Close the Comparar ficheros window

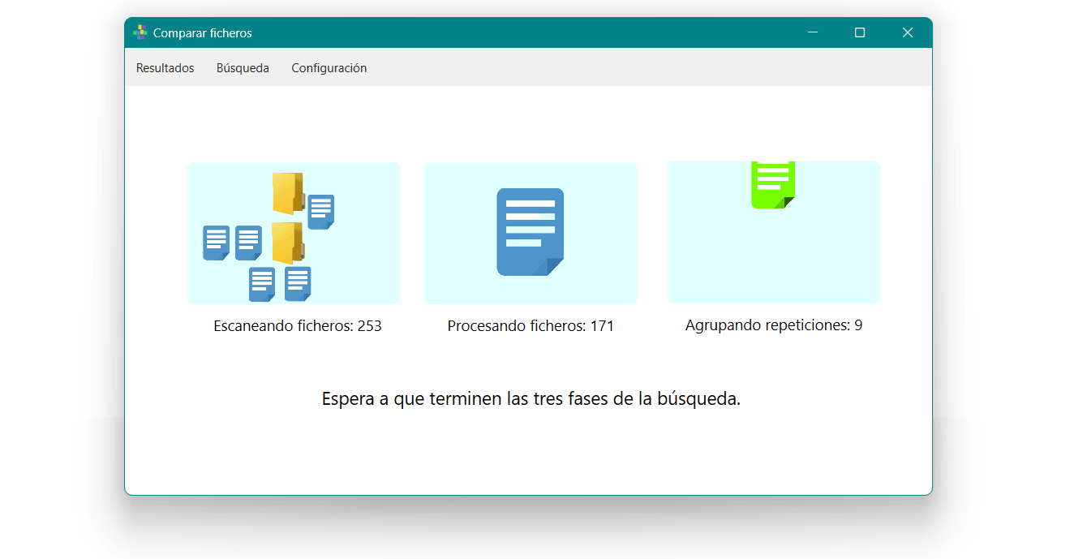point(908,32)
